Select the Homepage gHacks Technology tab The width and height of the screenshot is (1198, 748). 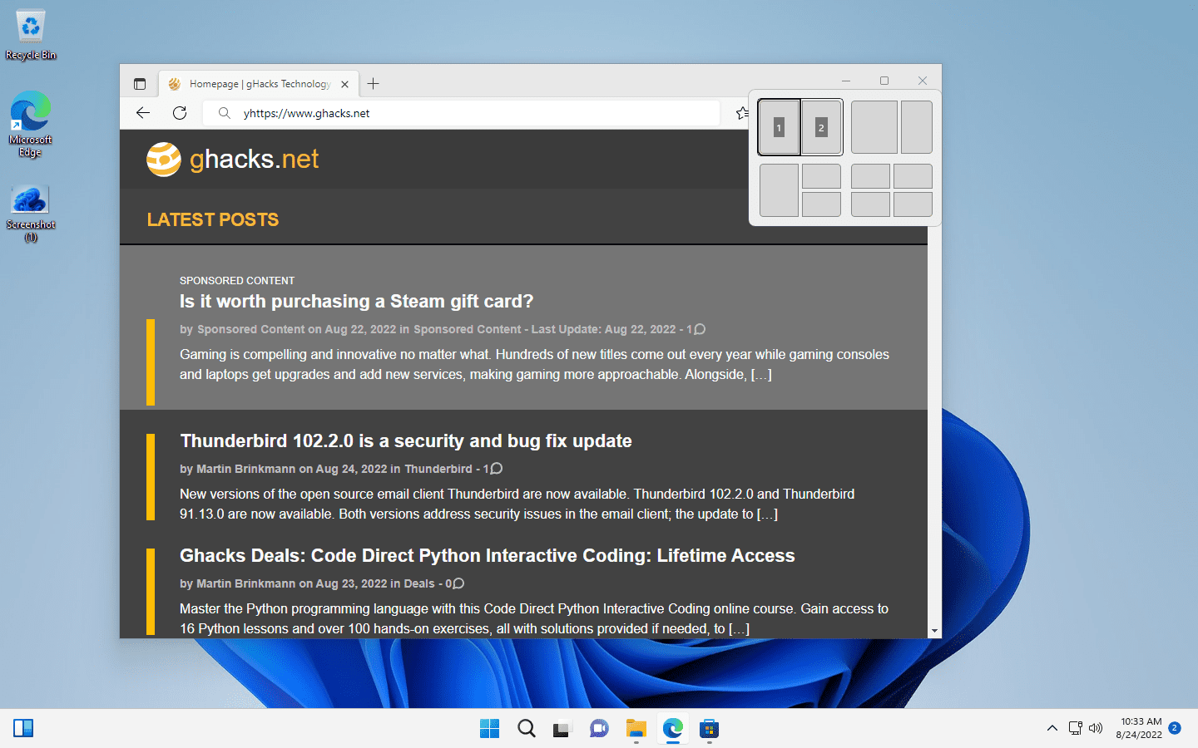pos(258,83)
